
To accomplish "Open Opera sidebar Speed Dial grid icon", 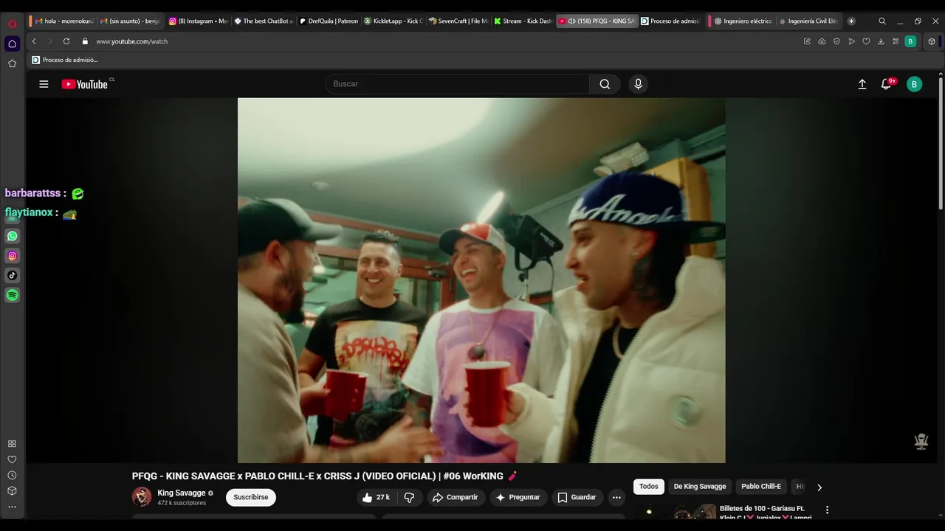I will [x=12, y=444].
